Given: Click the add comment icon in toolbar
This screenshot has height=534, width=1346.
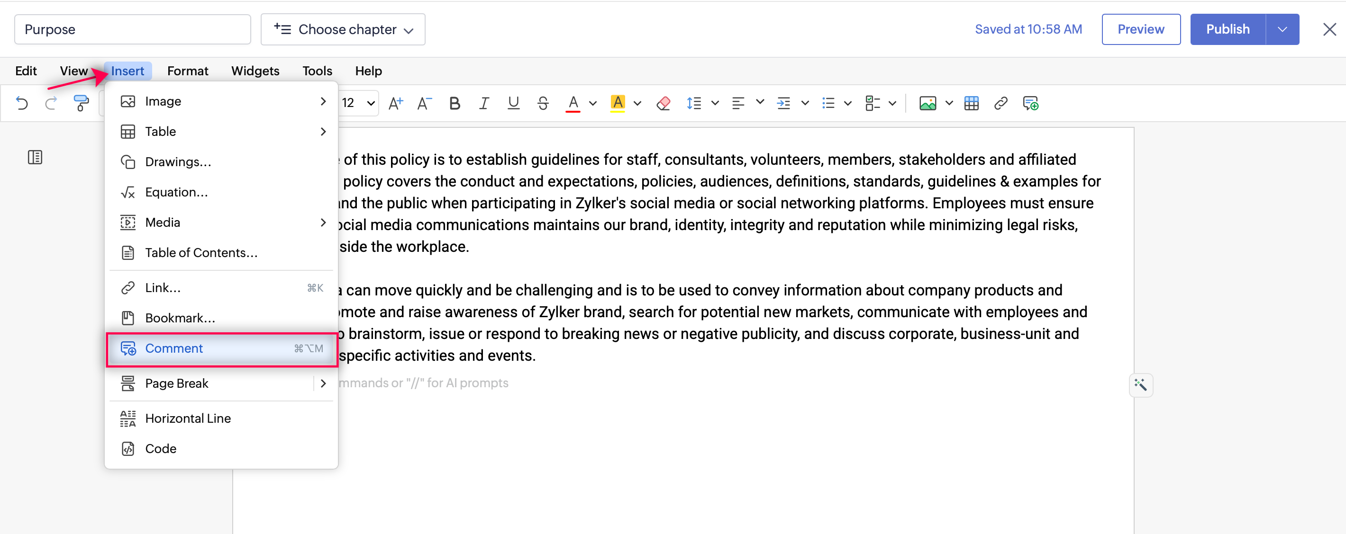Looking at the screenshot, I should [x=1030, y=103].
